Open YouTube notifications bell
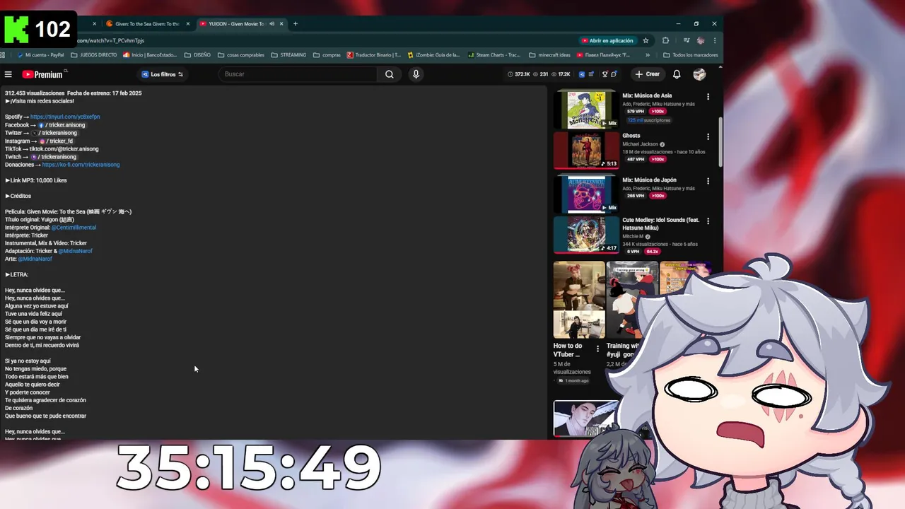Image resolution: width=905 pixels, height=509 pixels. pyautogui.click(x=677, y=74)
